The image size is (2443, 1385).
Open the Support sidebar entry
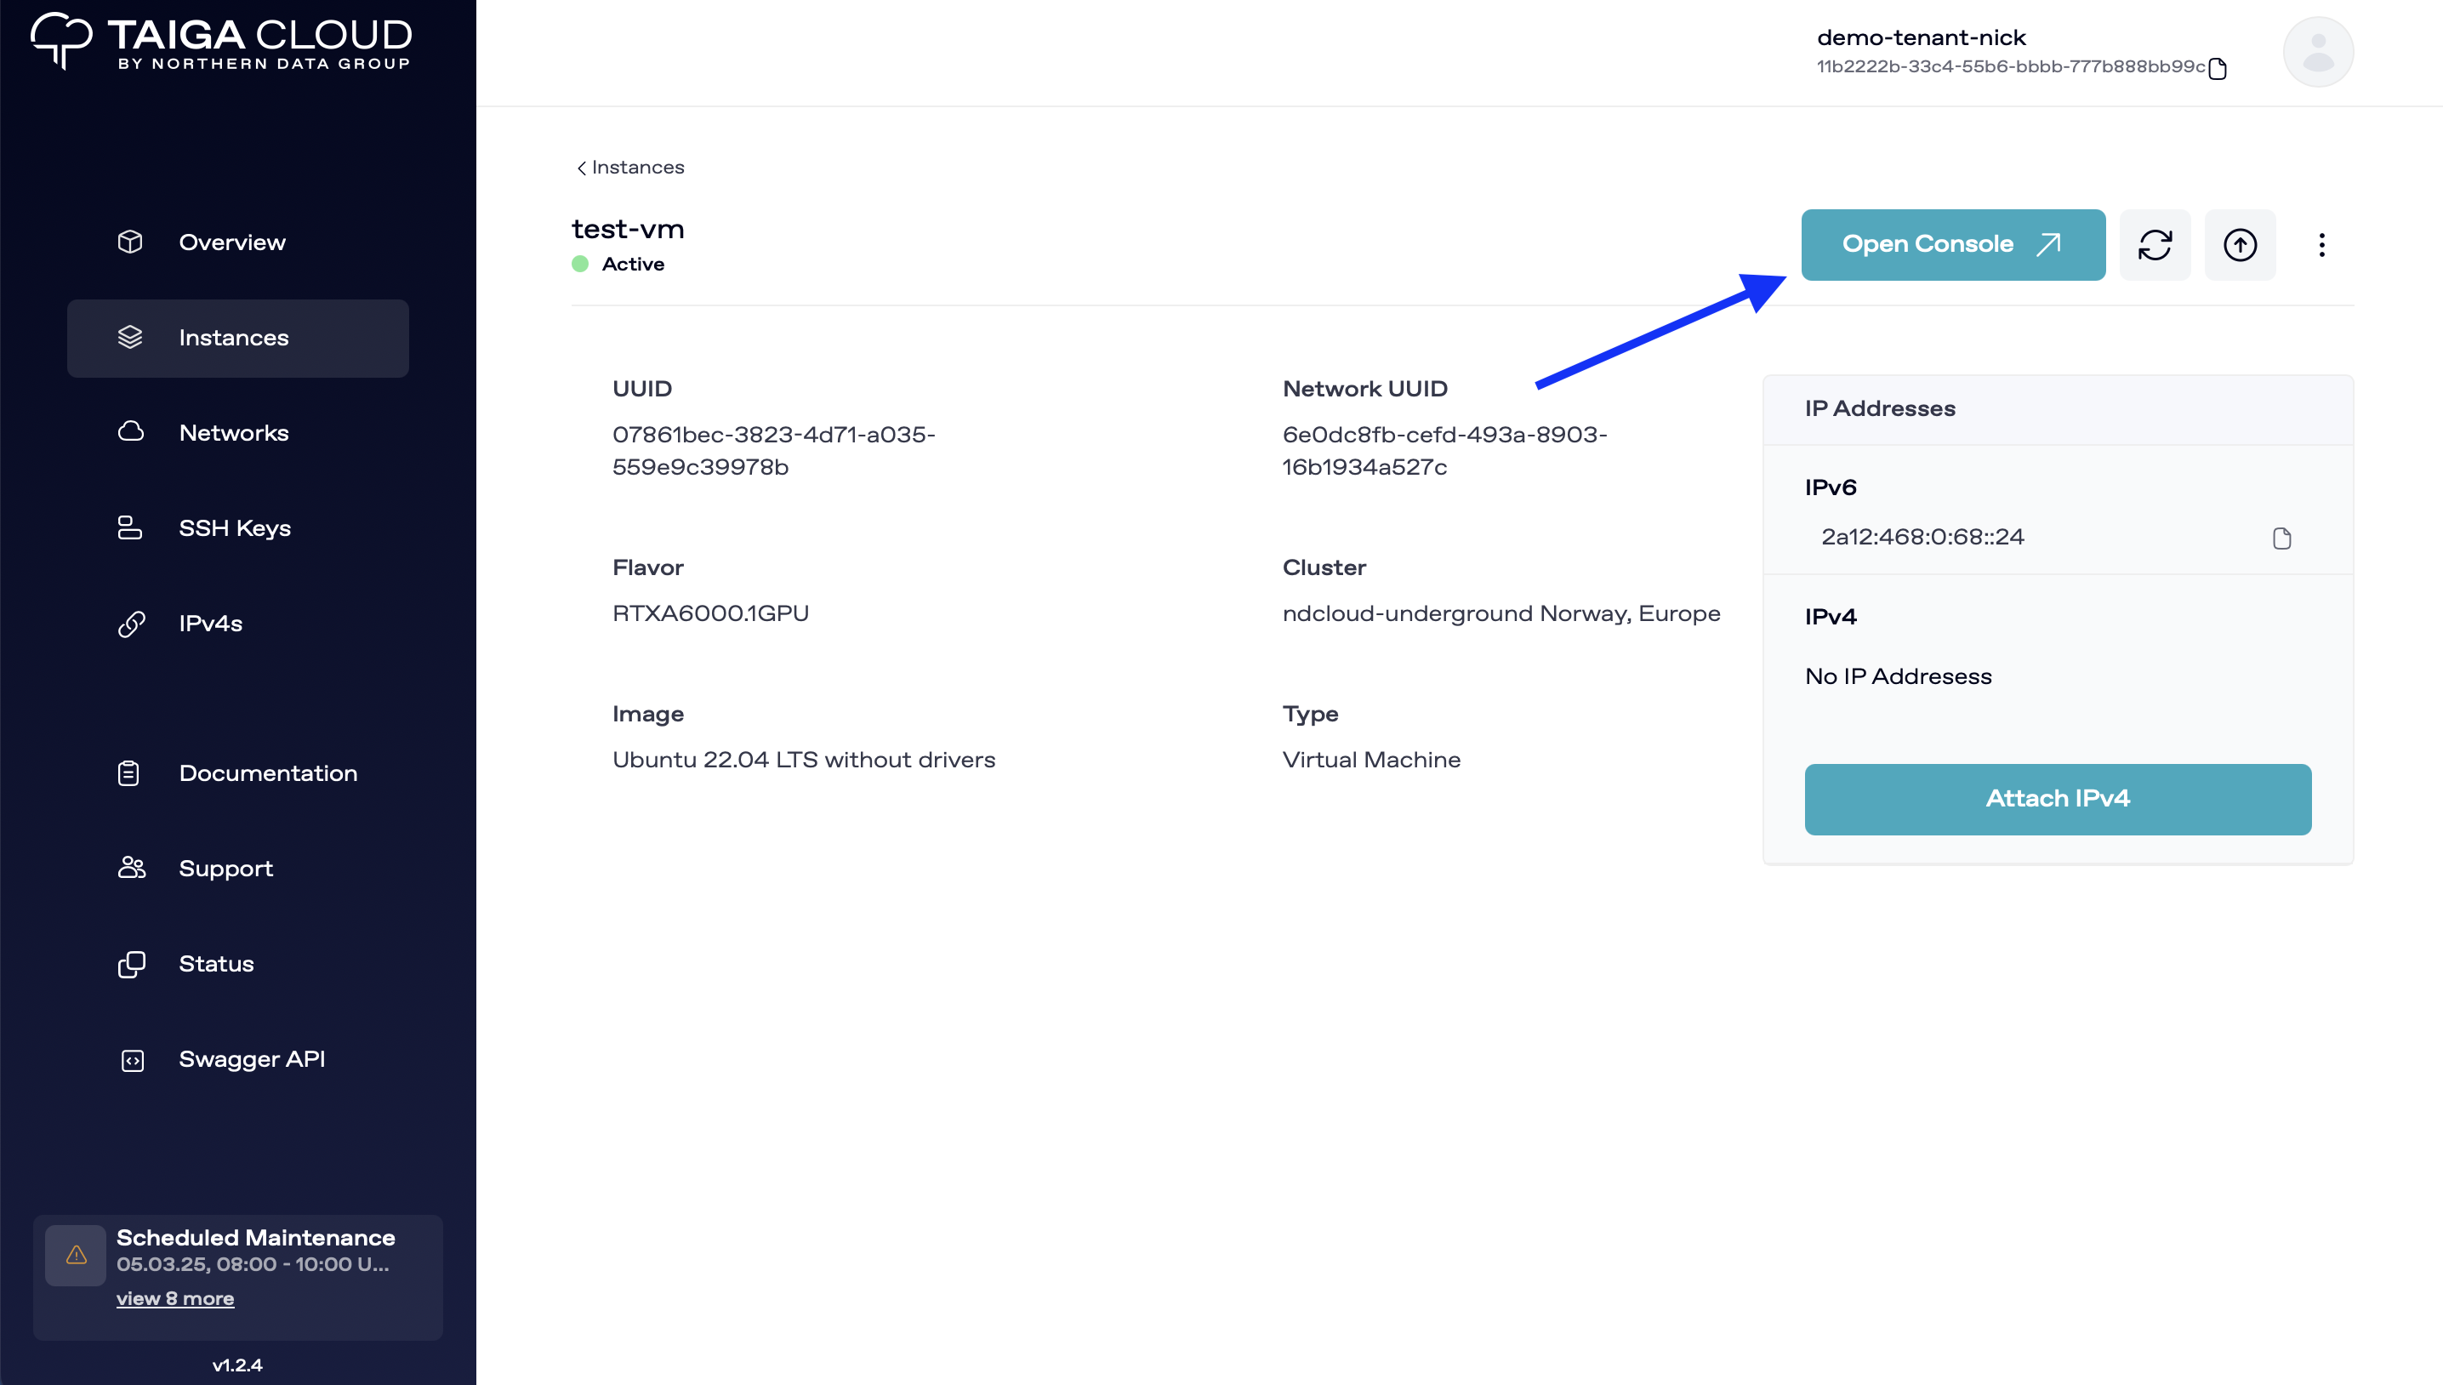[225, 869]
